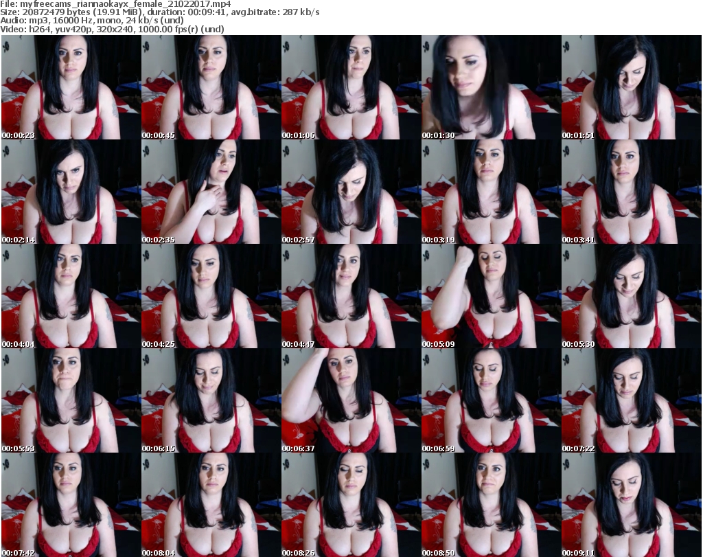This screenshot has height=557, width=703.
Task: Click the File name line in header
Action: coord(115,4)
